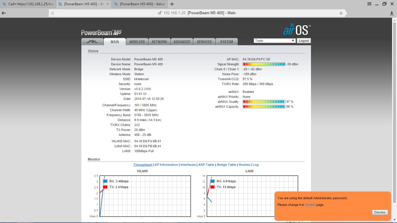The width and height of the screenshot is (397, 223).
Task: Click the LAN0 throughput graph
Action: tap(253, 196)
